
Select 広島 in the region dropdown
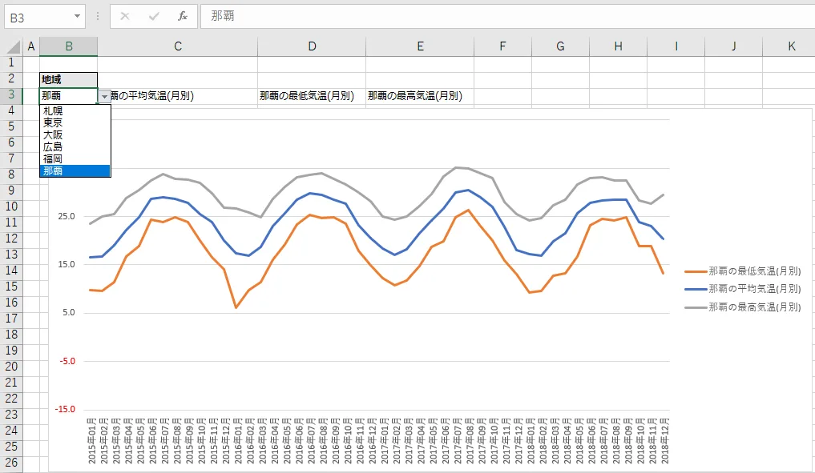pyautogui.click(x=53, y=147)
